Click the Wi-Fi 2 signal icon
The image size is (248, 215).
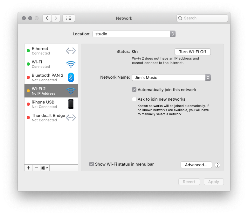point(71,91)
